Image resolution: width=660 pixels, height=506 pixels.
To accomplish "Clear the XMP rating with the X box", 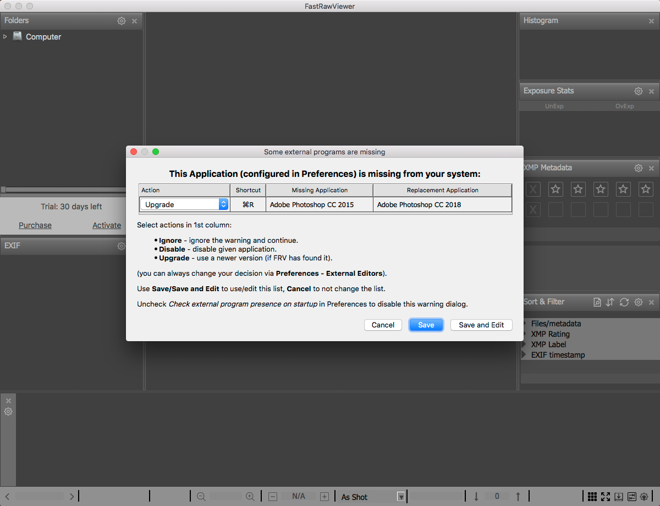I will click(533, 190).
